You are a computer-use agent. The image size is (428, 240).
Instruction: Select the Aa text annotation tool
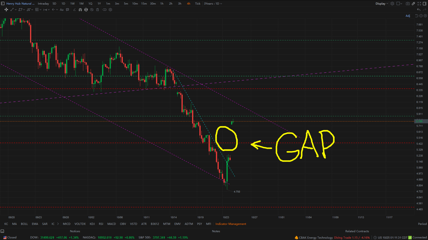pos(62,10)
